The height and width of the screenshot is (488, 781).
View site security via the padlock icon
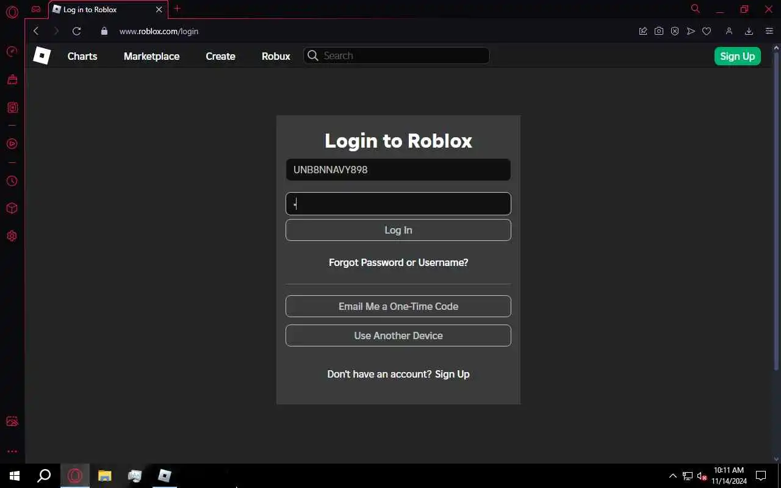[x=104, y=31]
